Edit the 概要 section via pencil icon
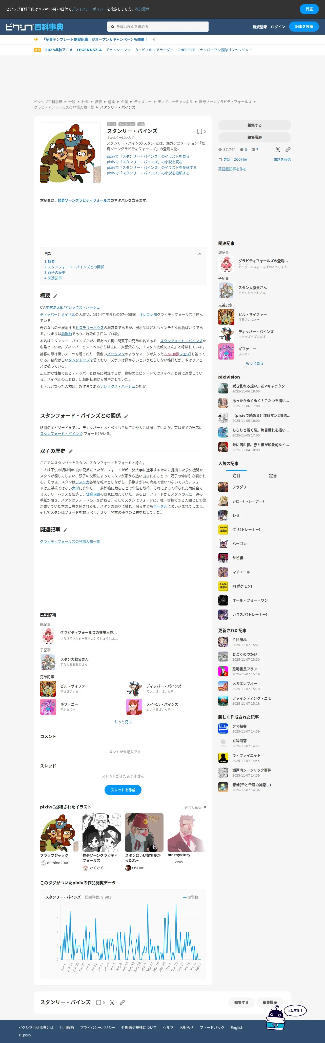325x1043 pixels. (x=55, y=296)
